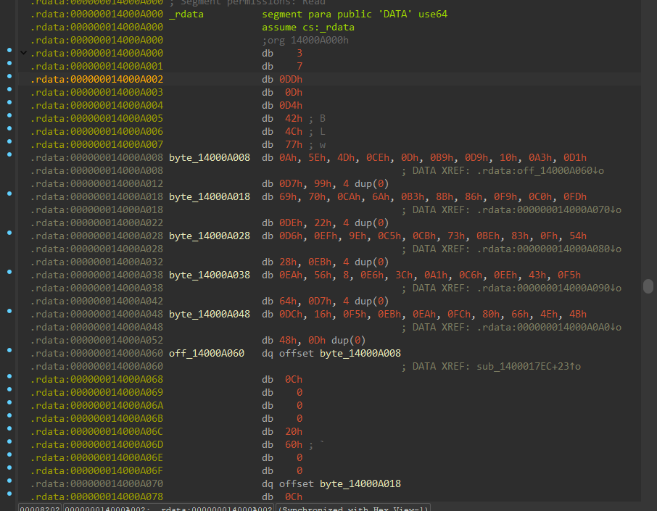Follow DATA XREF .rdata:000000014000A0A0↓o

coord(548,327)
